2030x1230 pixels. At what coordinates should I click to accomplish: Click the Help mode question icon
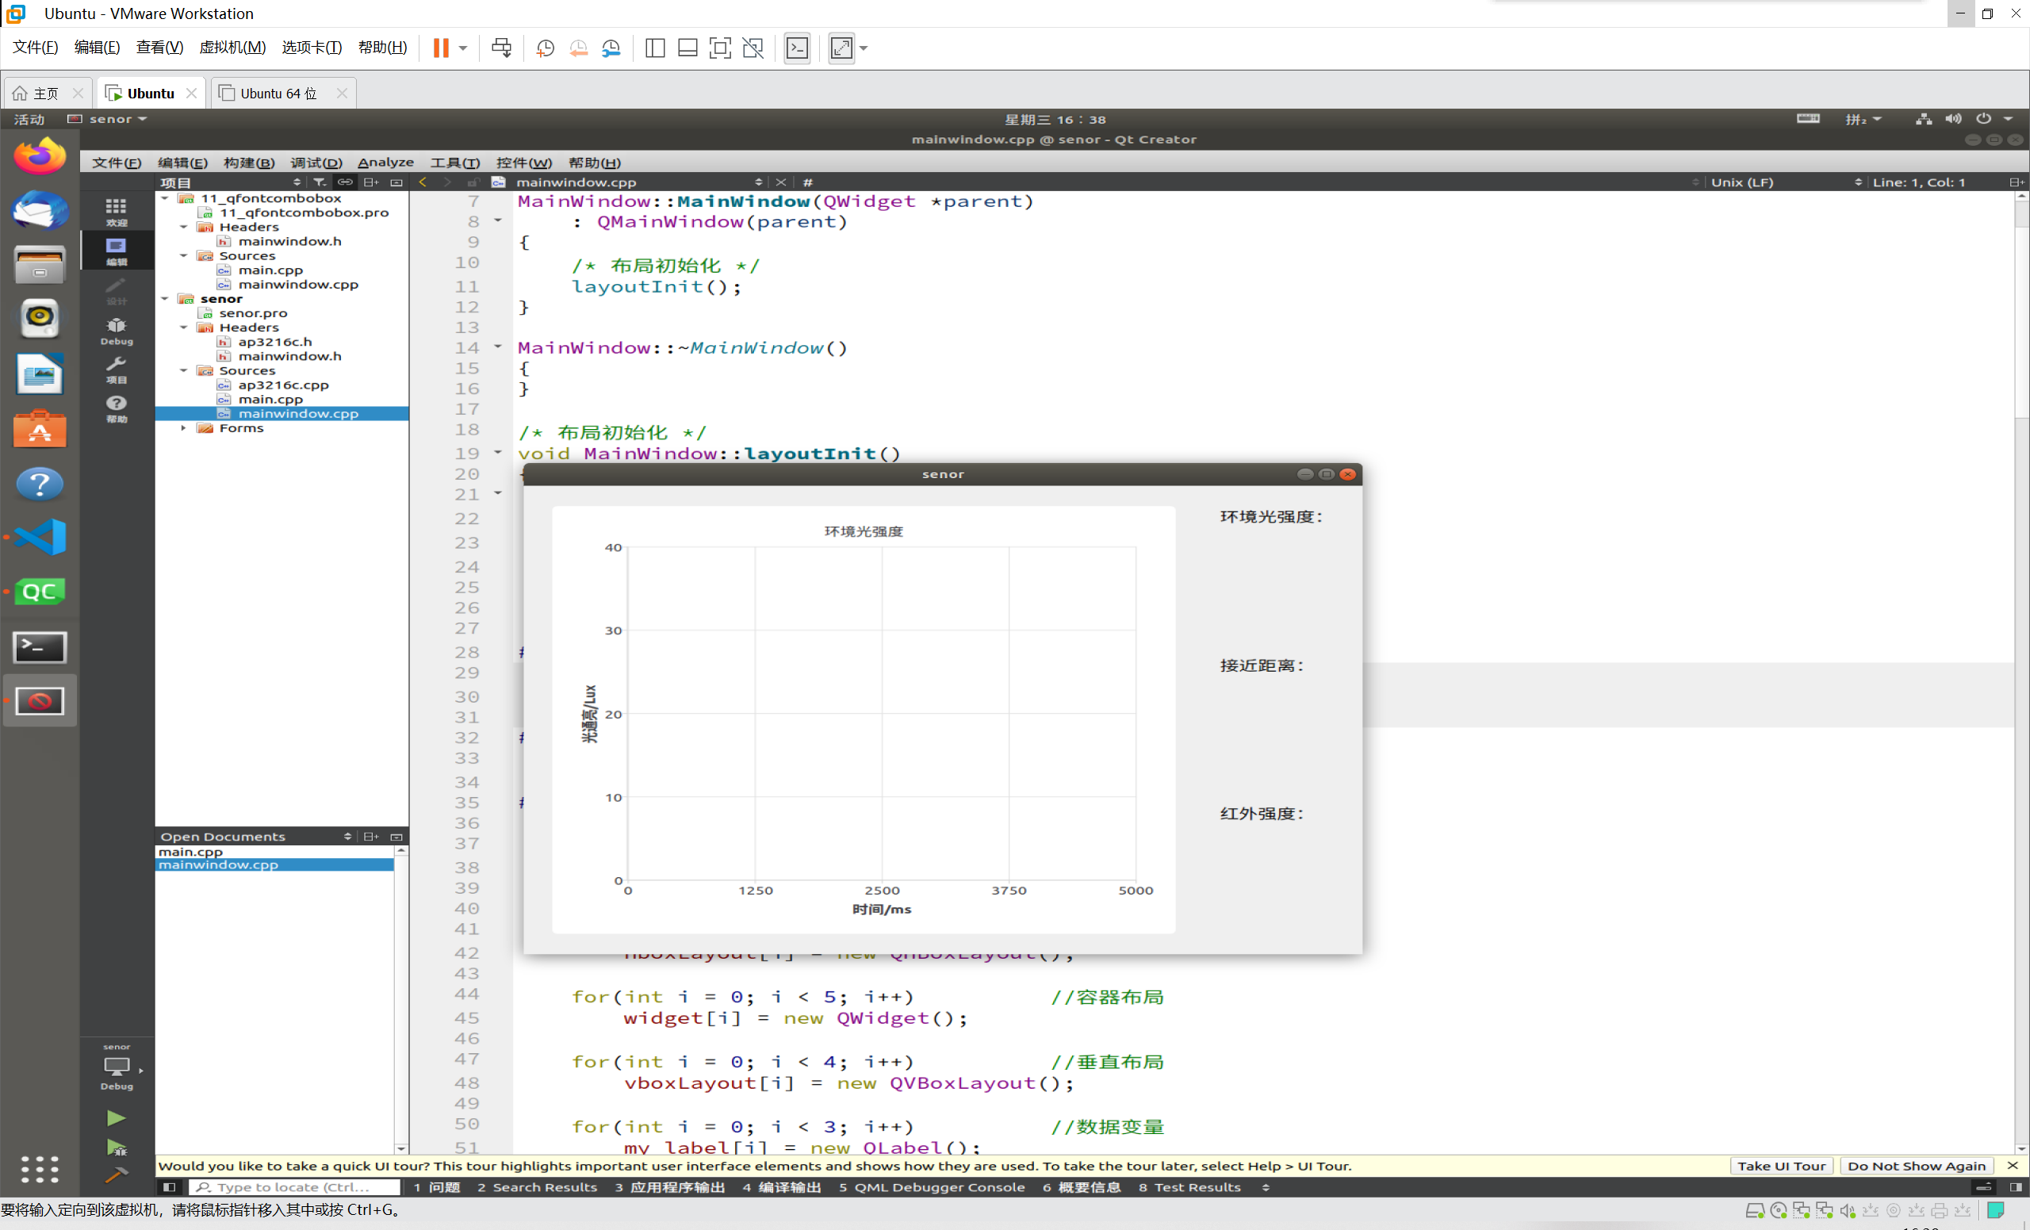pos(116,407)
